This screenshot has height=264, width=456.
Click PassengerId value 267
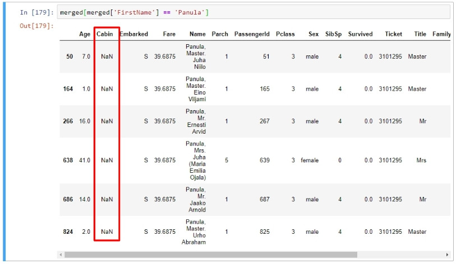265,121
